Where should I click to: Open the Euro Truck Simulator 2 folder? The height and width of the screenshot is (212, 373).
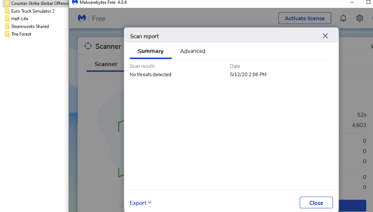click(x=33, y=11)
